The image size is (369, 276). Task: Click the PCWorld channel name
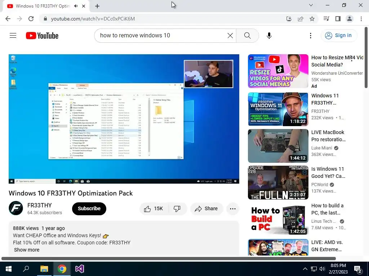[320, 184]
